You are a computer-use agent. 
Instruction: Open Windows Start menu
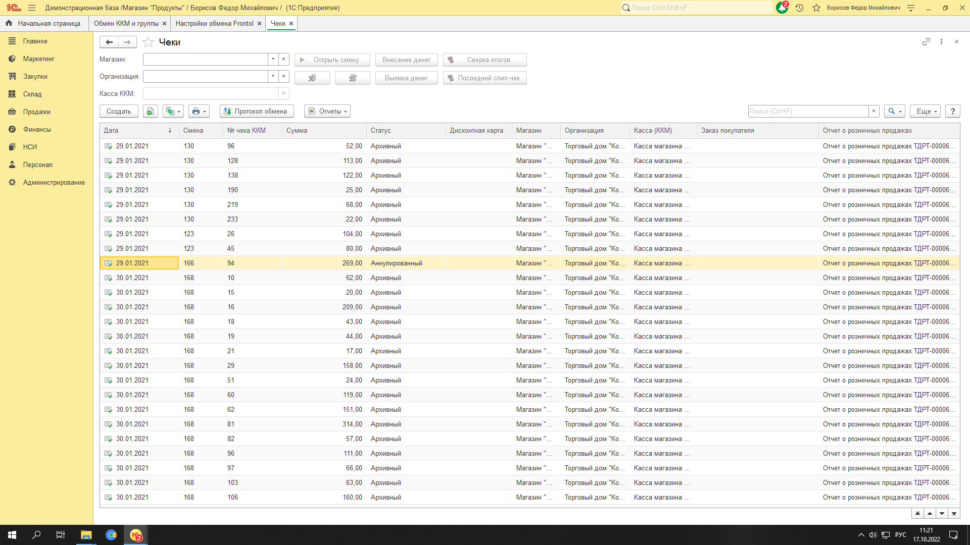point(12,535)
